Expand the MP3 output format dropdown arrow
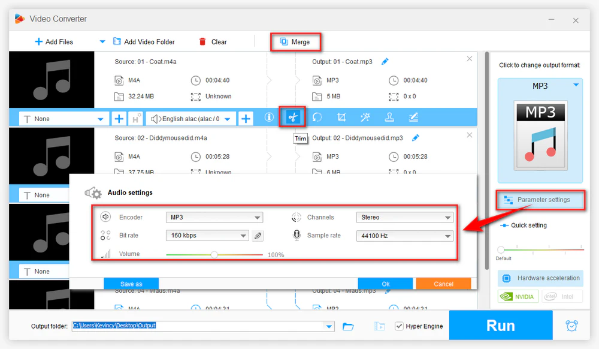Image resolution: width=599 pixels, height=349 pixels. [576, 85]
